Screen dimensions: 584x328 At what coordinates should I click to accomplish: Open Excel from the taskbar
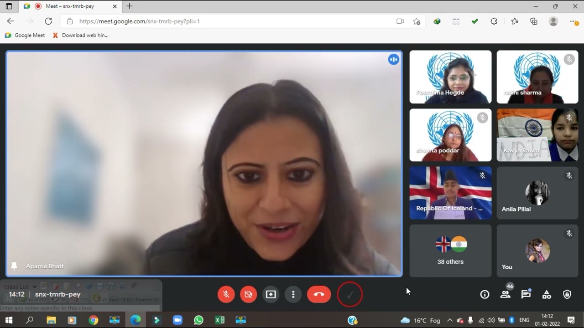(219, 320)
